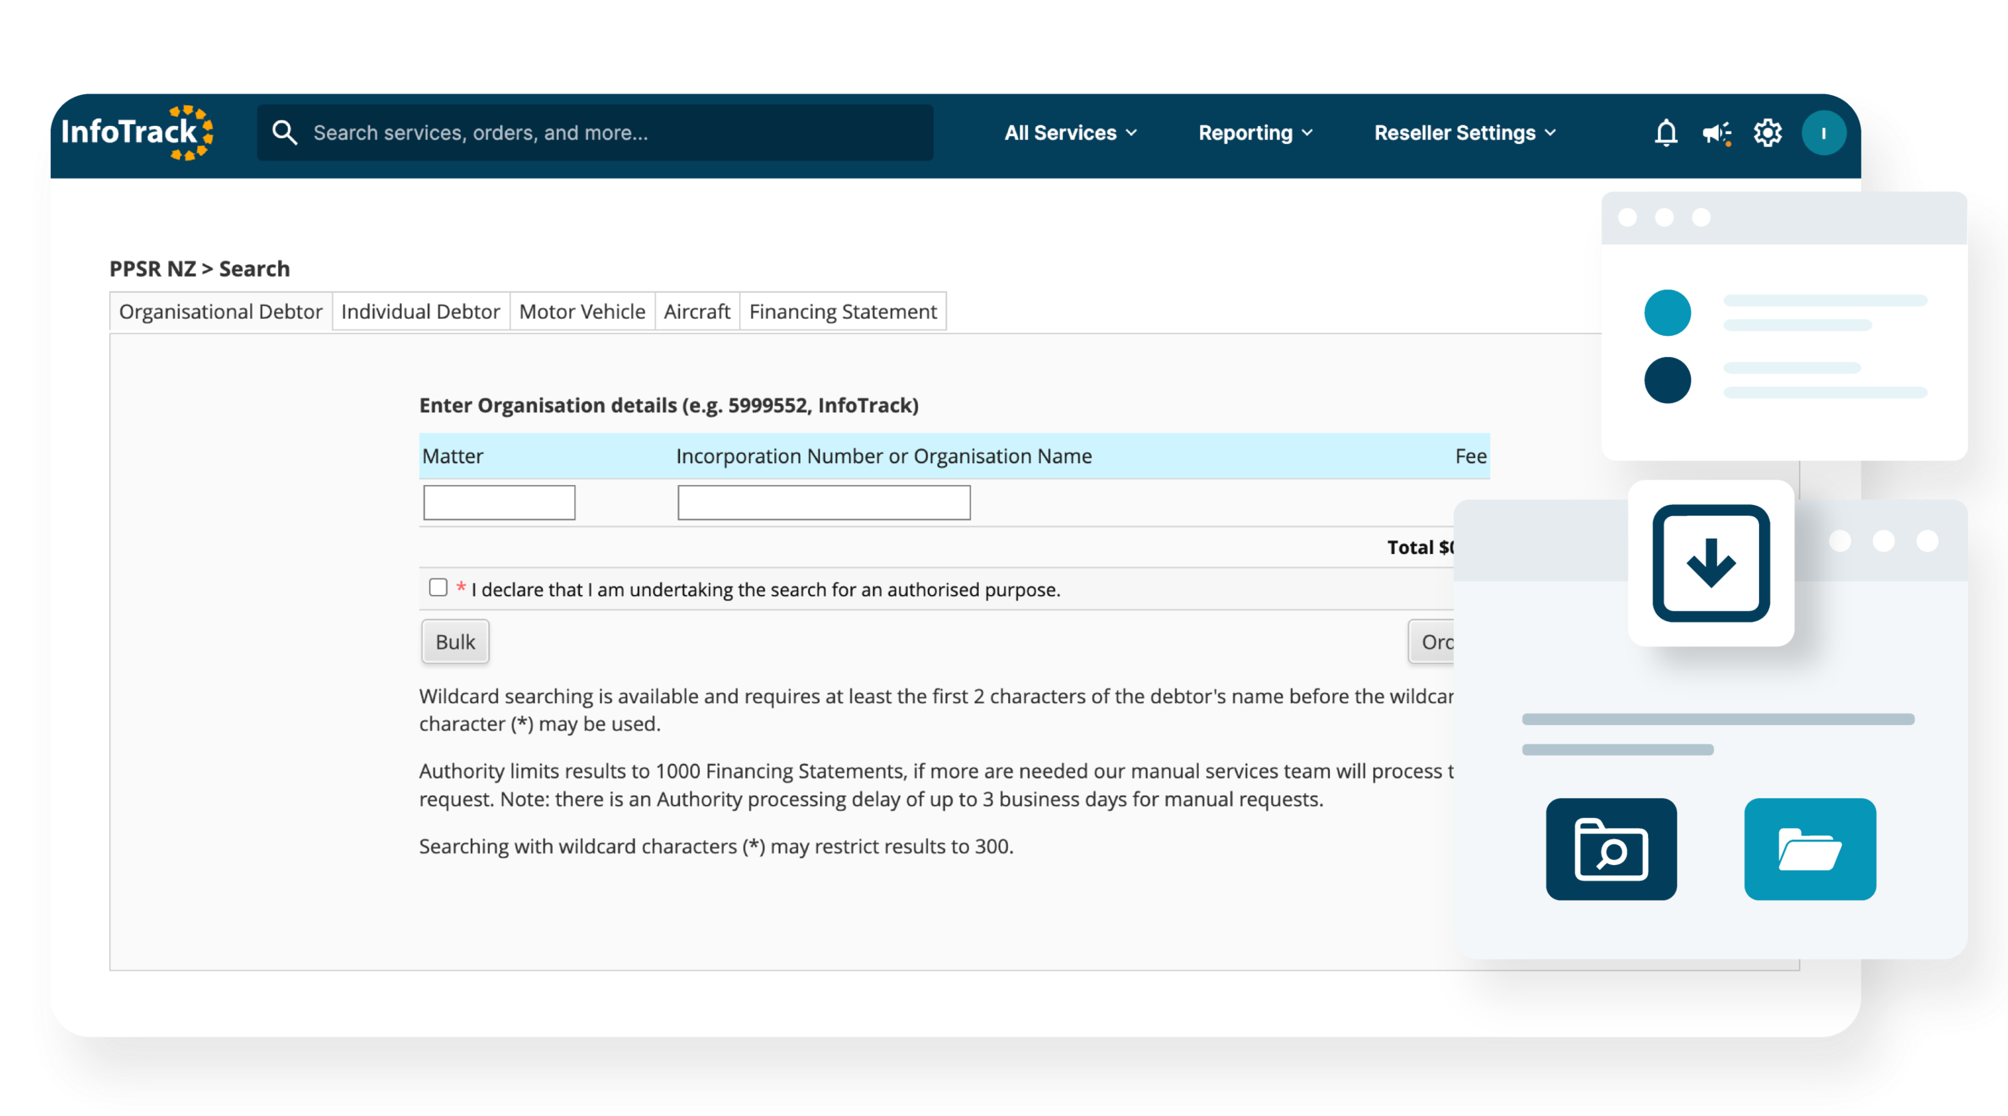Click the wildcard restrict results to 300 note
This screenshot has width=2008, height=1116.
pos(716,846)
